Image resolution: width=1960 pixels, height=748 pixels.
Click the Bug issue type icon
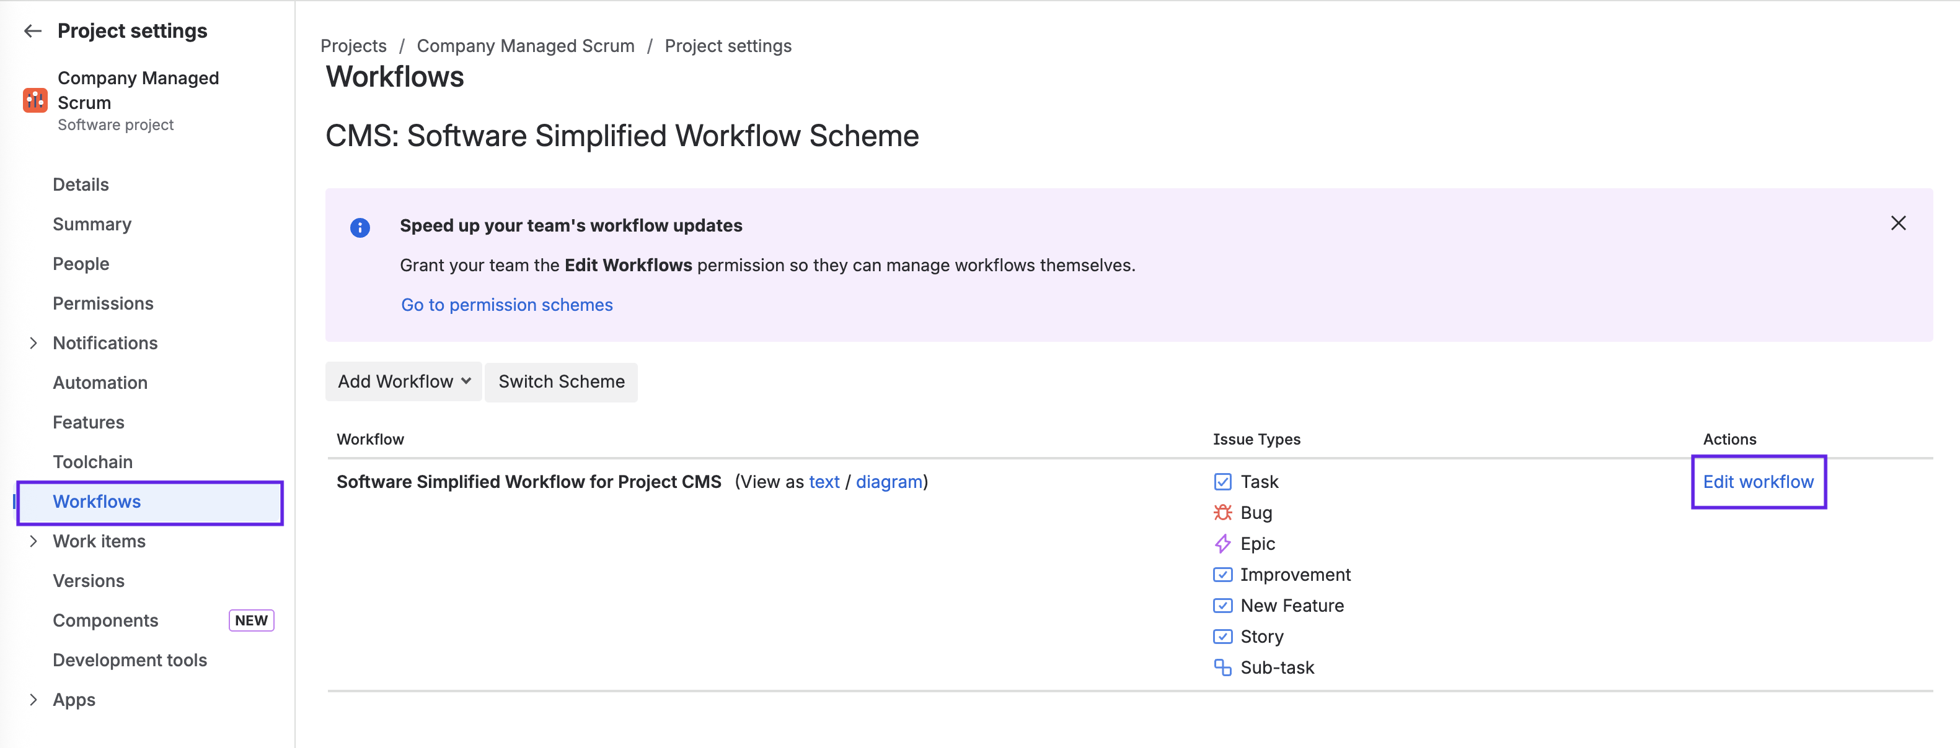1223,512
